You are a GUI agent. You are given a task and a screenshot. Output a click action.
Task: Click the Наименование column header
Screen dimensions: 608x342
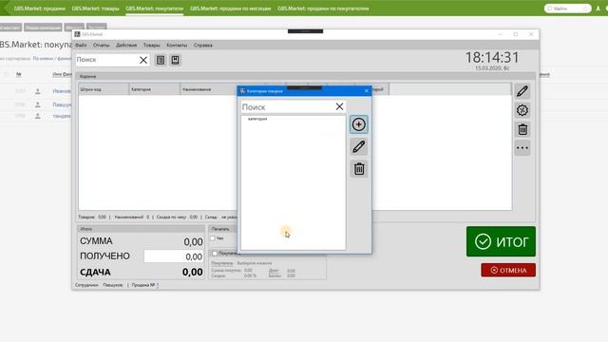[x=209, y=89]
